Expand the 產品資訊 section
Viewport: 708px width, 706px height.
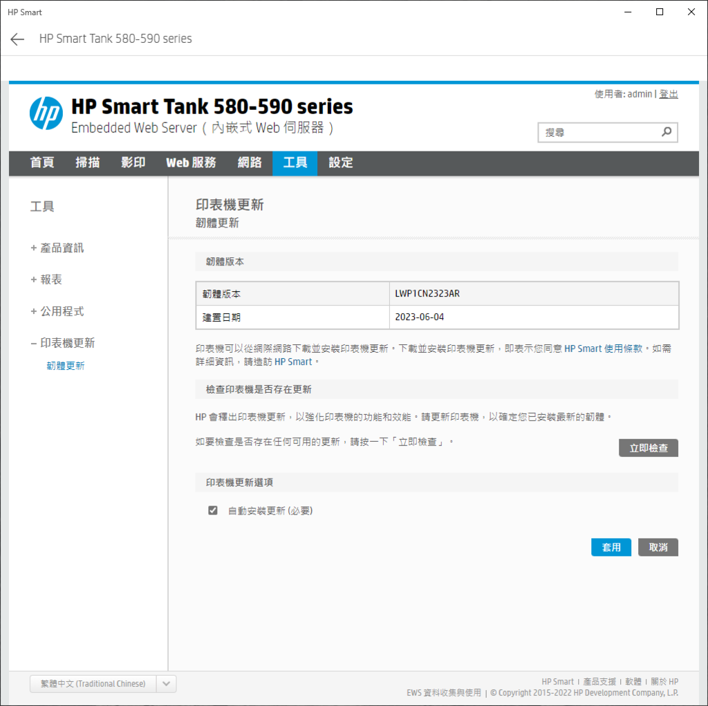click(57, 248)
